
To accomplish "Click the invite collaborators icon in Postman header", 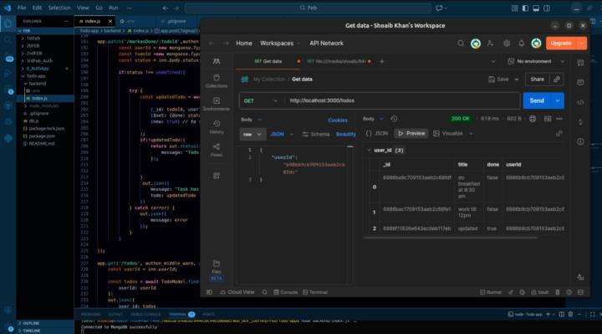I will (490, 44).
